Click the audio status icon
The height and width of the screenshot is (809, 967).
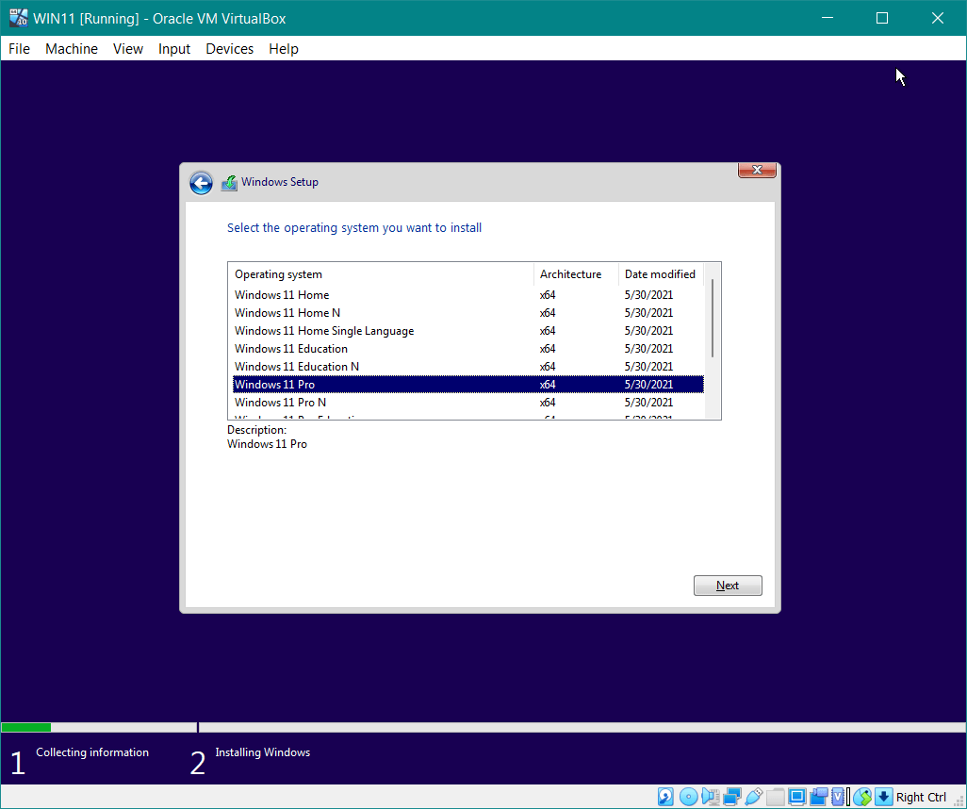pyautogui.click(x=711, y=797)
